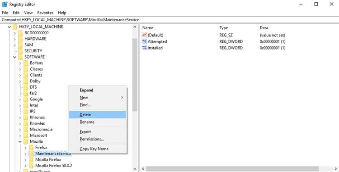This screenshot has height=172, width=339.
Task: Click the Dolby folder icon
Action: (x=26, y=81)
